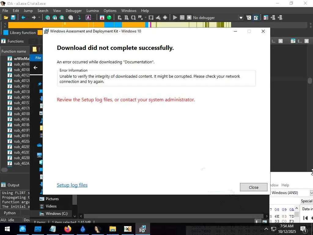Click the 'Special' tab in HxD
Screen dimensions: 313x235
(307, 201)
